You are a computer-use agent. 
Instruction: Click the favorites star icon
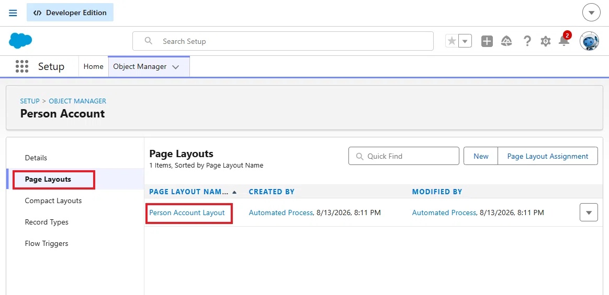point(452,41)
